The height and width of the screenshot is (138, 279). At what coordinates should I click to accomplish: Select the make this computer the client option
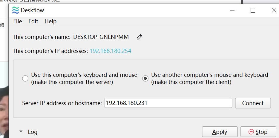(145, 79)
